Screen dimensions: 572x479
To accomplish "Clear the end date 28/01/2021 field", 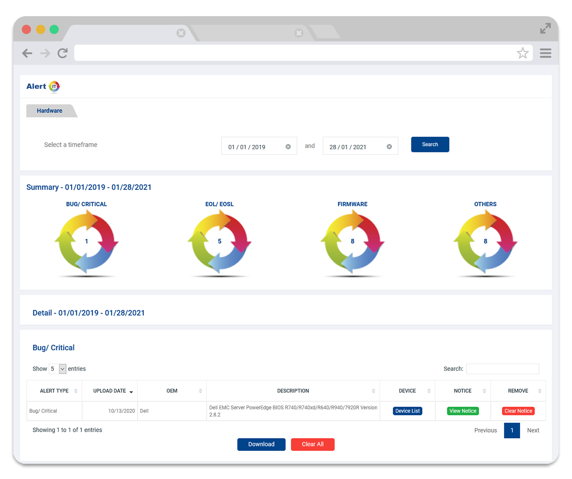I will point(389,147).
